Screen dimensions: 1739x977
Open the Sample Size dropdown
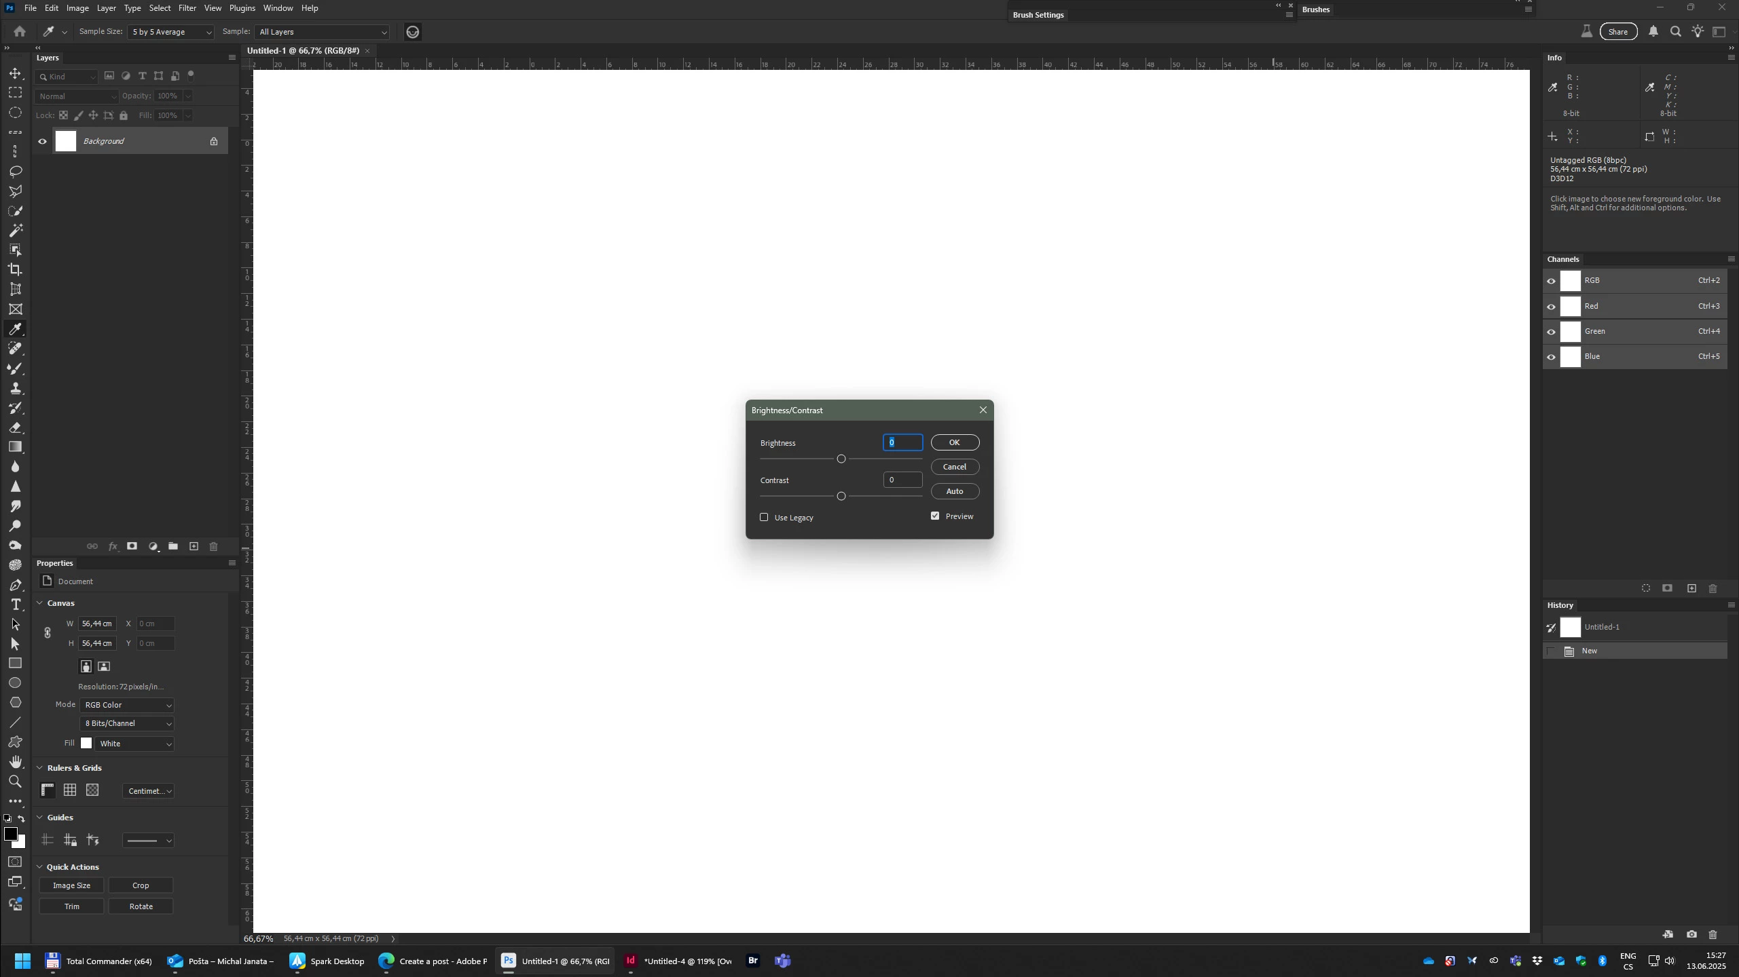pos(172,32)
